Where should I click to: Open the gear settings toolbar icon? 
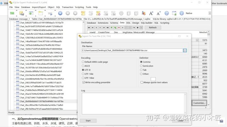coord(121,13)
